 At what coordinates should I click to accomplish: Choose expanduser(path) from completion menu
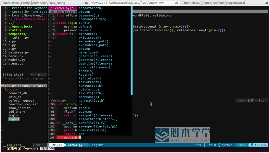(x=94, y=41)
